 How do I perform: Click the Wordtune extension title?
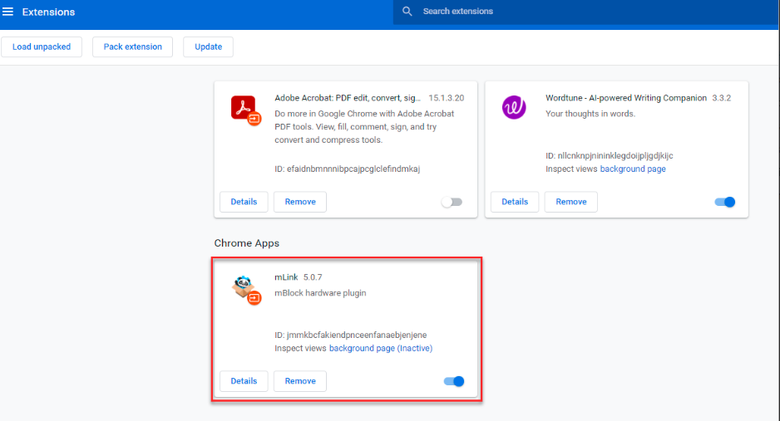626,98
